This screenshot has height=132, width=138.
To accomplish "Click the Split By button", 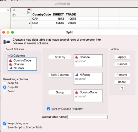I will [60, 57].
